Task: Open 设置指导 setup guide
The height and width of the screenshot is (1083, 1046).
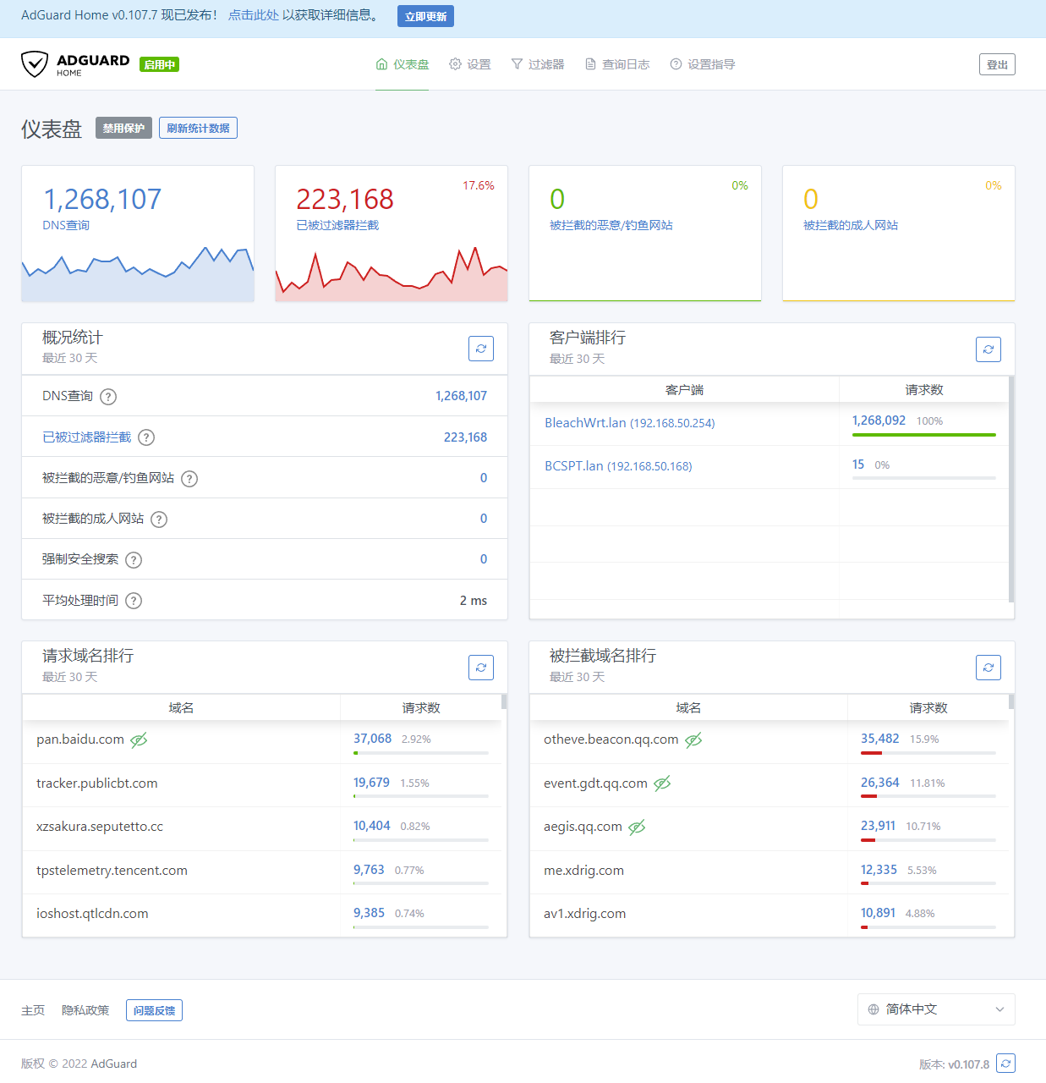Action: coord(703,64)
